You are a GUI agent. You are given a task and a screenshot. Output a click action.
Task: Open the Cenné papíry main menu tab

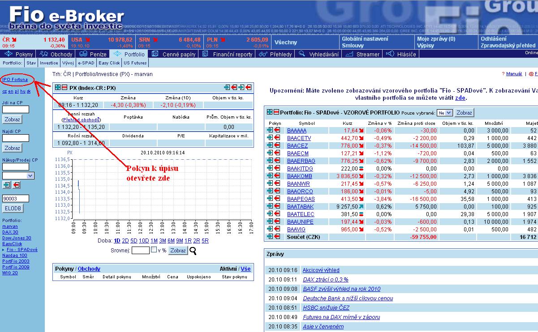pos(174,54)
